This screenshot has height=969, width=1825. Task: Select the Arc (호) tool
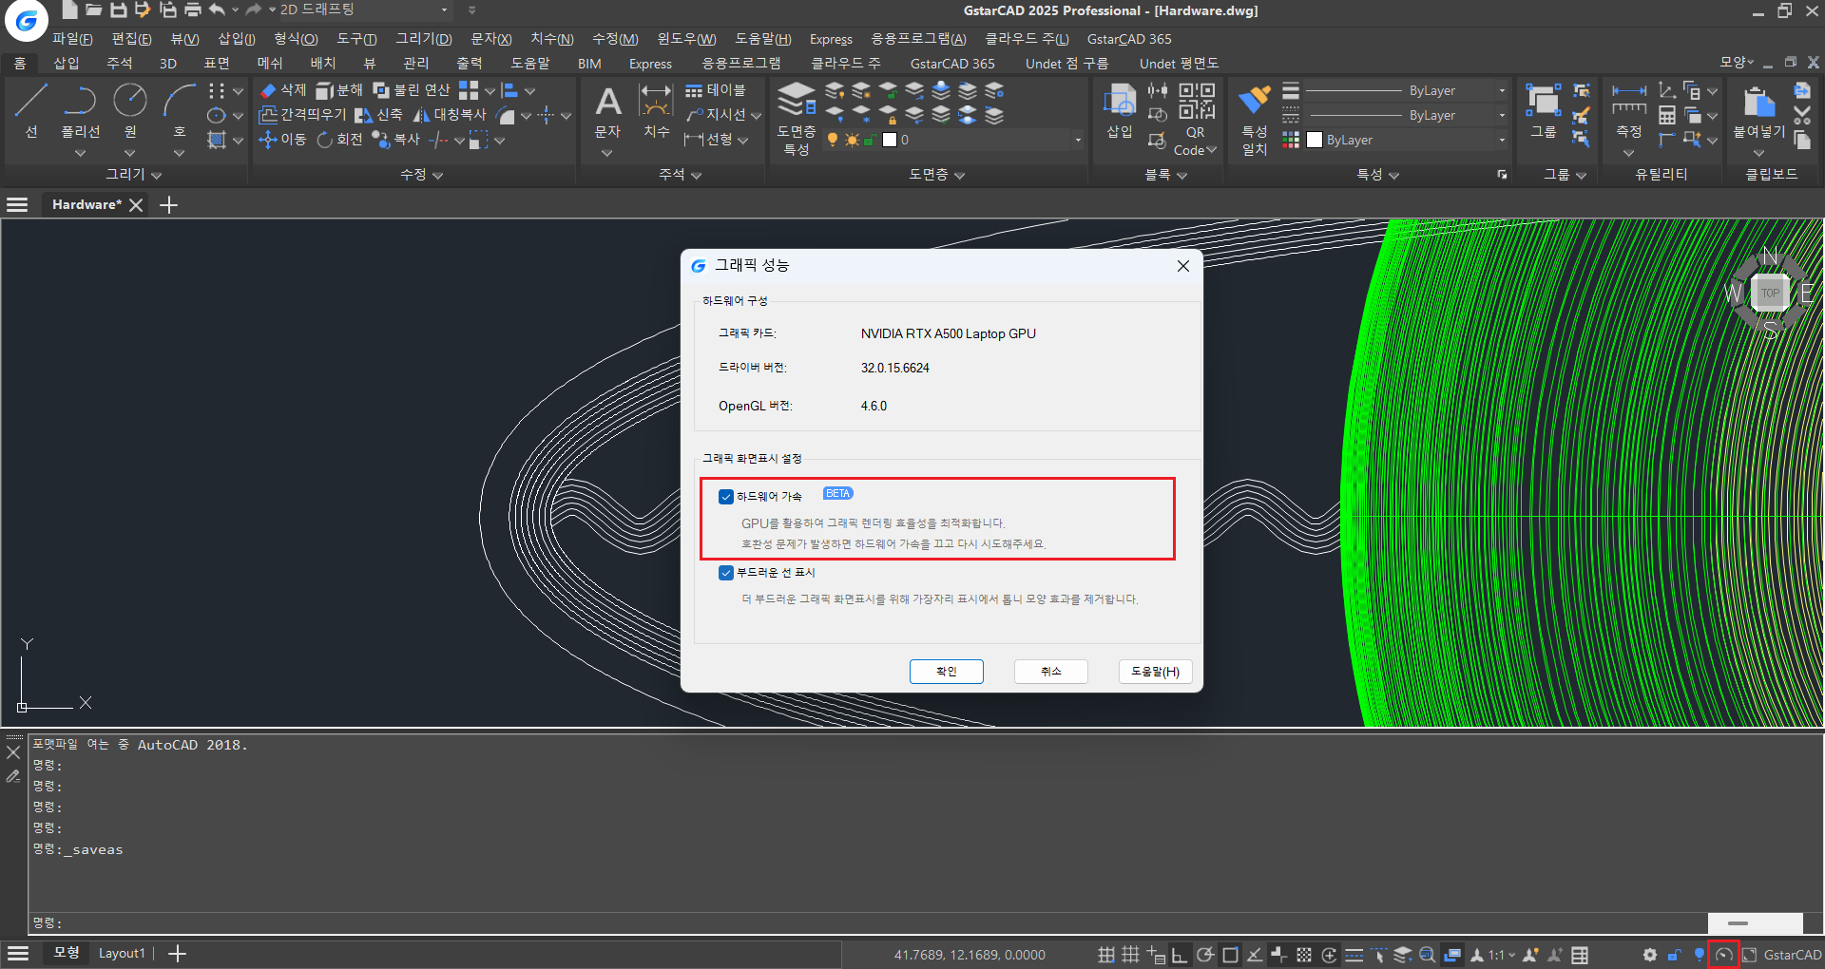click(x=180, y=111)
